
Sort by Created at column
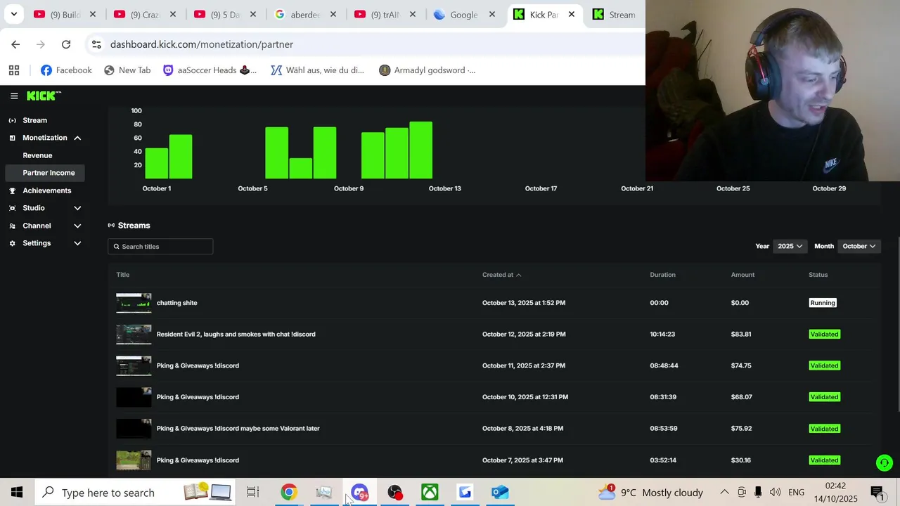[x=501, y=275]
